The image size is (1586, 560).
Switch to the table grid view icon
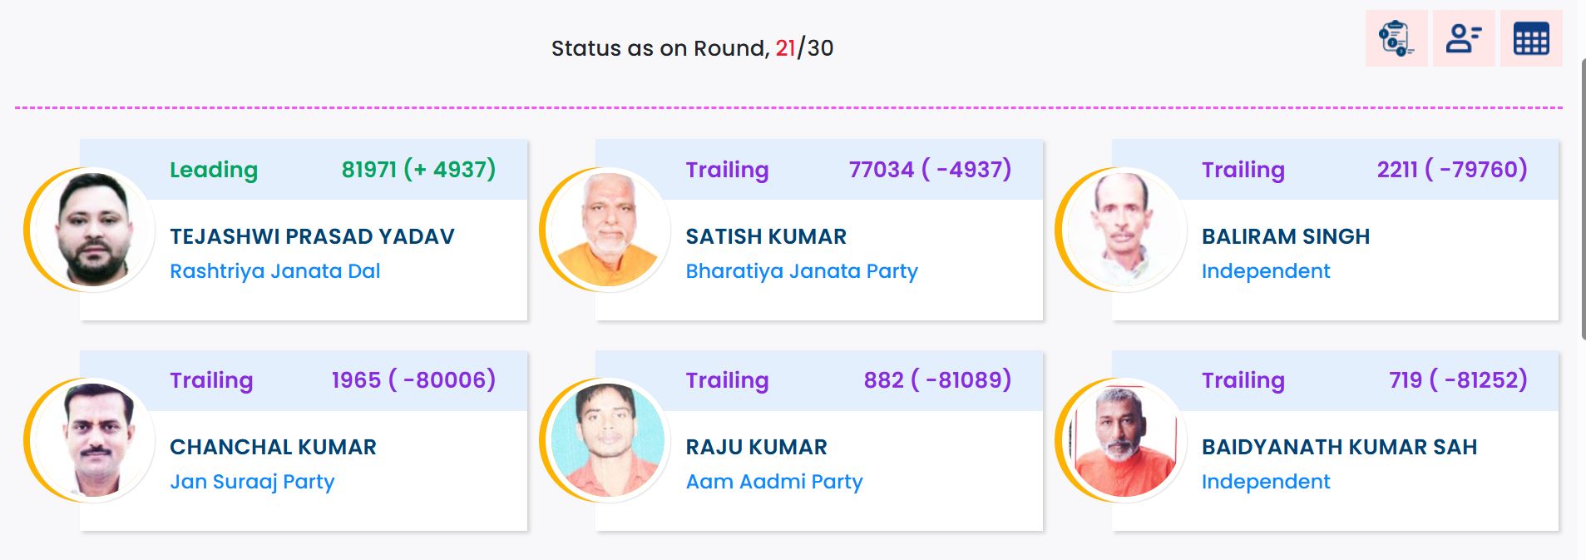click(x=1531, y=38)
